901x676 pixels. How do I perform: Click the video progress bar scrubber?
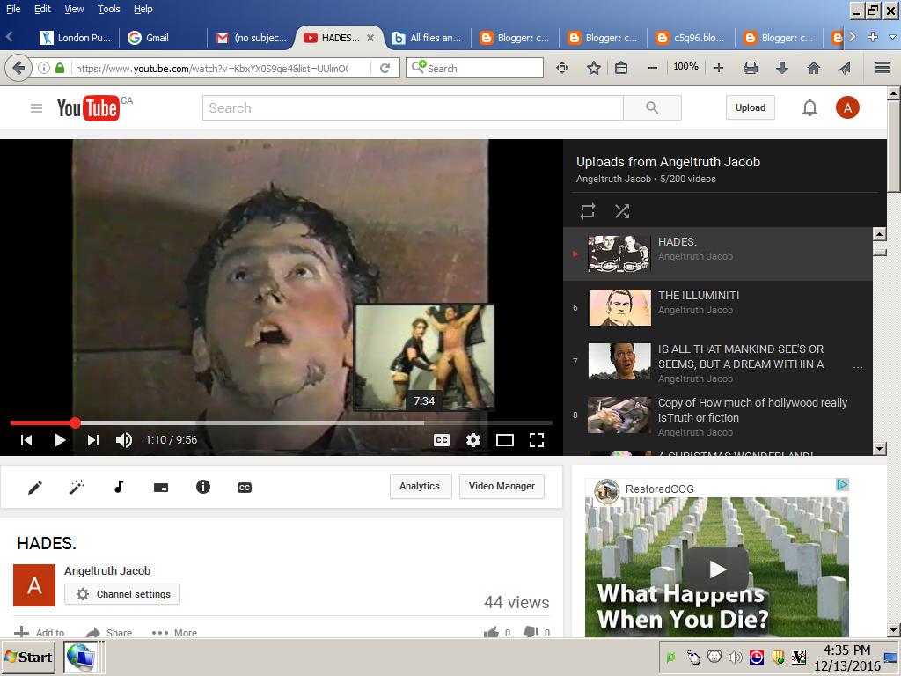[76, 423]
